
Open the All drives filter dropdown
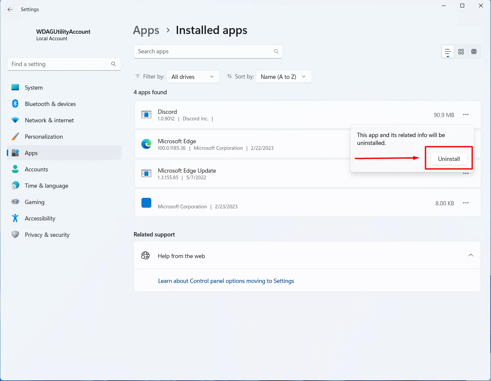coord(193,77)
